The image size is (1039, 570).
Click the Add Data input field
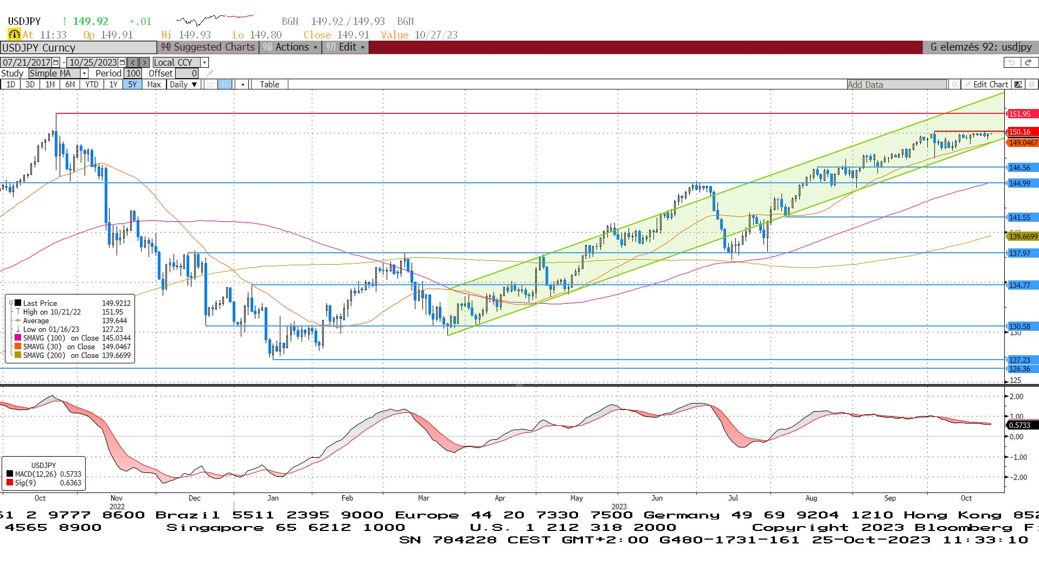click(x=896, y=85)
